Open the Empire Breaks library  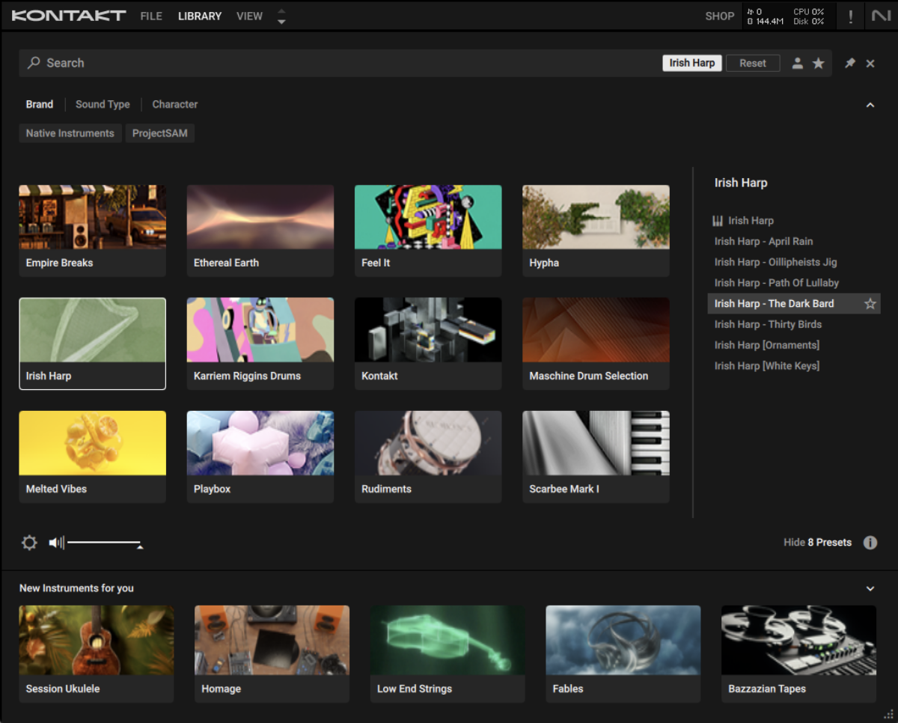pos(93,231)
